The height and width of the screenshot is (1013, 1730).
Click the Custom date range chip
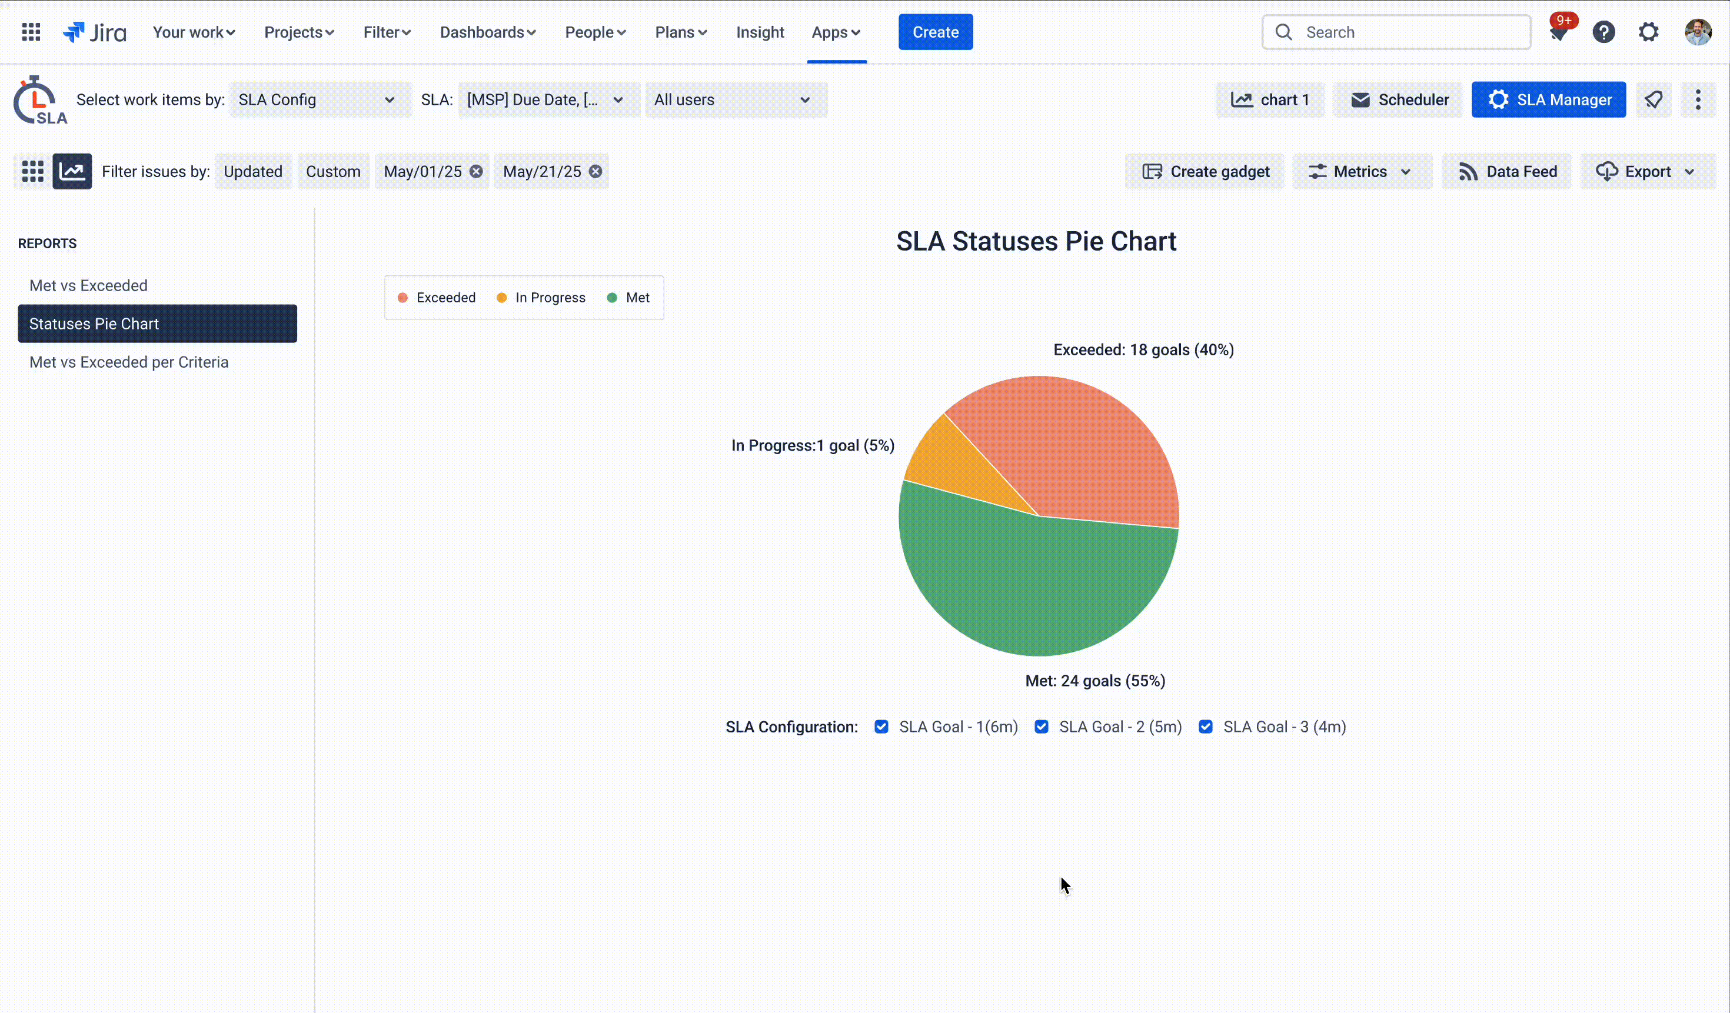point(333,172)
